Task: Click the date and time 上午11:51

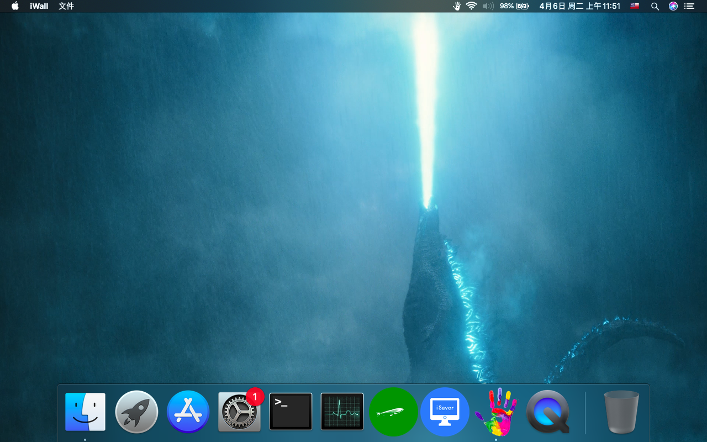Action: pyautogui.click(x=580, y=6)
